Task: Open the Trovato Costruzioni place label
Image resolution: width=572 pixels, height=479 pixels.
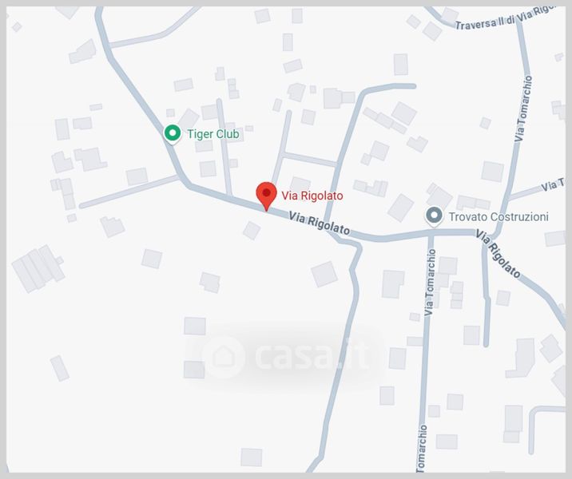Action: 499,217
